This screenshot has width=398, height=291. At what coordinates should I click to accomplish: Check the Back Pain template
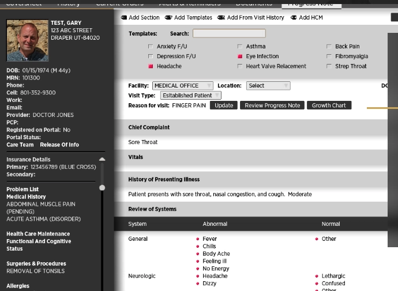click(x=329, y=47)
